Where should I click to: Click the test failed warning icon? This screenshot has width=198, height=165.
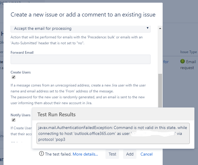pyautogui.click(x=42, y=153)
